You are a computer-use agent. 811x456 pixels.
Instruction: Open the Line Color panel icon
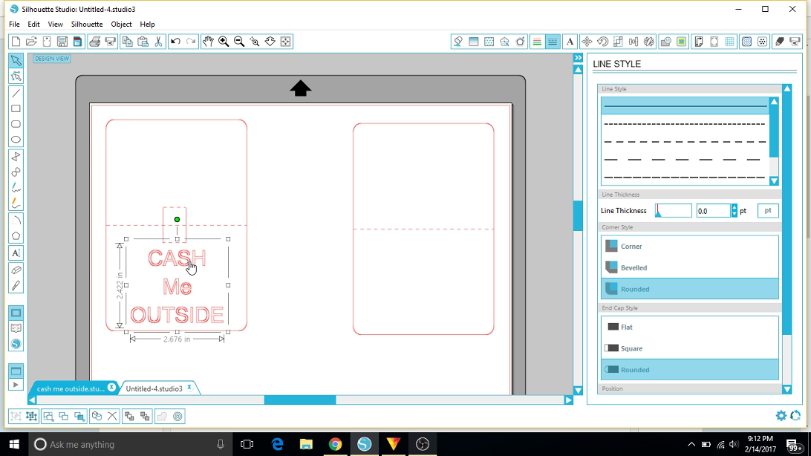click(x=537, y=42)
